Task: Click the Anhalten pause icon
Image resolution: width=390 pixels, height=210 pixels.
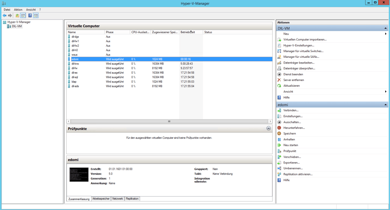Action: (279, 139)
